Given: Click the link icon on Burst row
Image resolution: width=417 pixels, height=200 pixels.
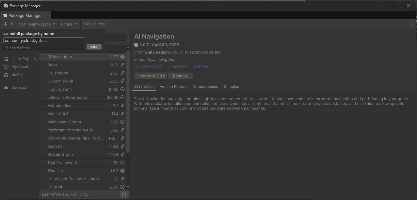Looking at the screenshot, I should (x=122, y=65).
